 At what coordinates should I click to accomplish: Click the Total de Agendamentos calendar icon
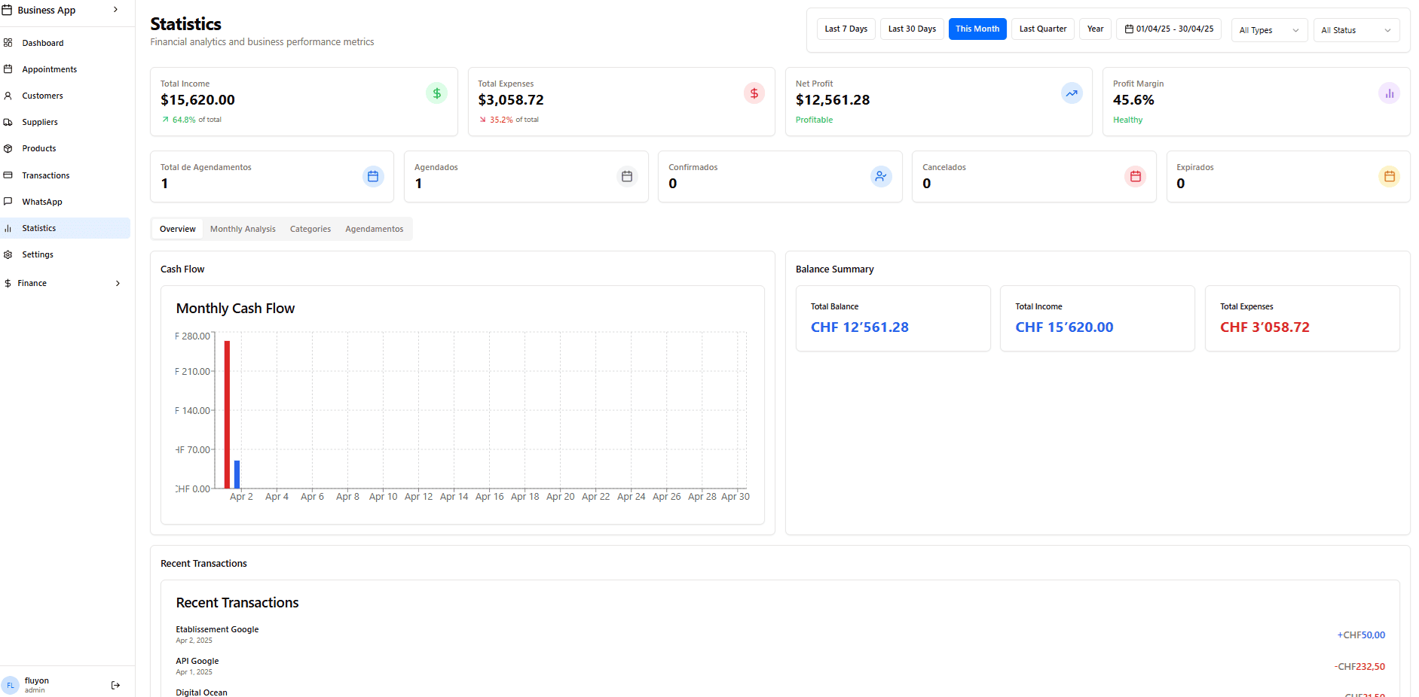(x=372, y=176)
